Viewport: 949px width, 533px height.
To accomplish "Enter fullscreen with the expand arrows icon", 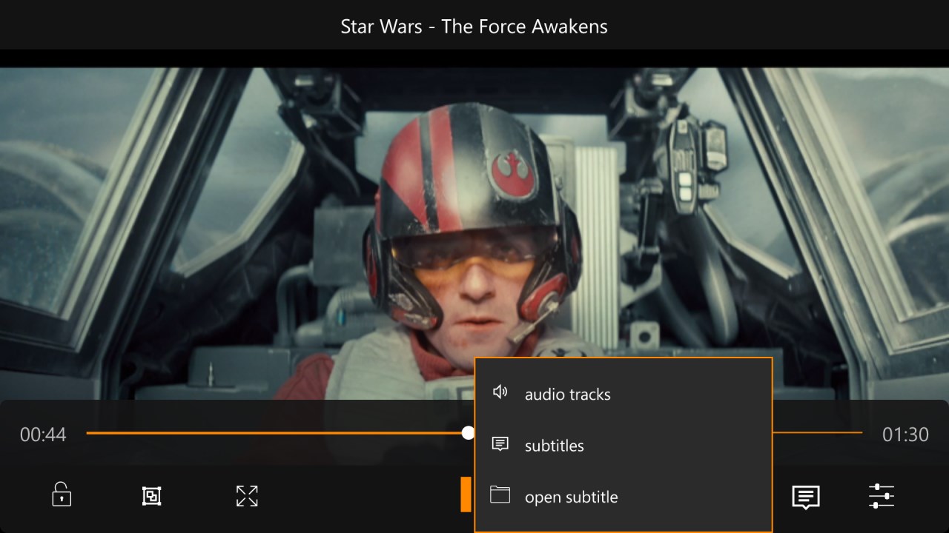I will click(x=246, y=496).
